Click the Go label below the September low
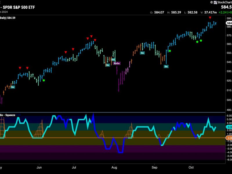232x174 pixels. pyautogui.click(x=166, y=67)
